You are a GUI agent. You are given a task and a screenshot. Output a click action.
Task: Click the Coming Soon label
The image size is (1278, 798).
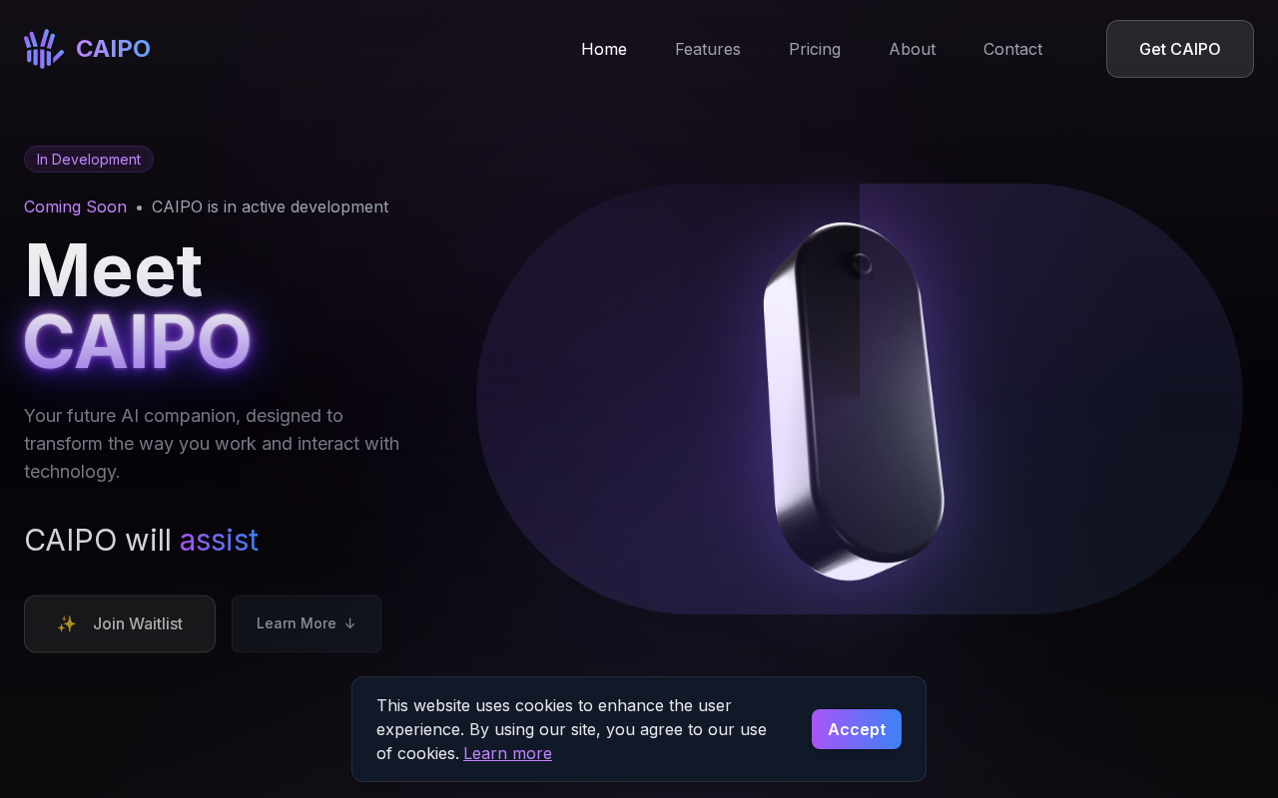click(x=75, y=206)
